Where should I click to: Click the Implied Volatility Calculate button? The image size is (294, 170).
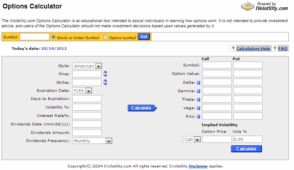(x=246, y=149)
